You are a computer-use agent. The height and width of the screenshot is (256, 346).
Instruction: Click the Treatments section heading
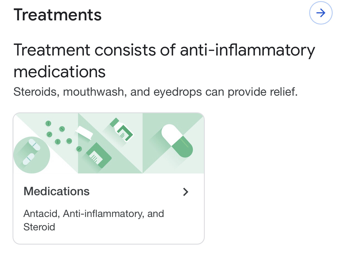click(x=57, y=15)
